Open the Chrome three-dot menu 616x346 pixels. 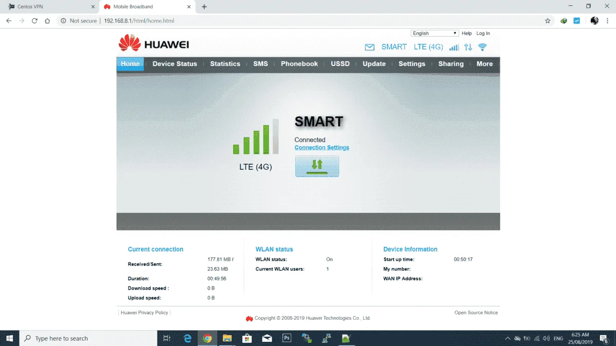(608, 21)
